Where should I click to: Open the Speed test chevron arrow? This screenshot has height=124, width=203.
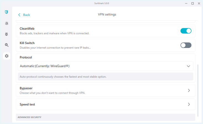click(x=189, y=104)
